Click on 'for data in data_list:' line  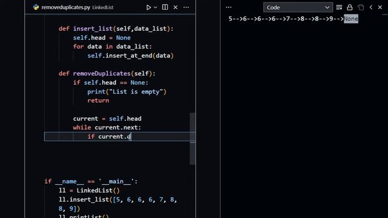tap(112, 47)
